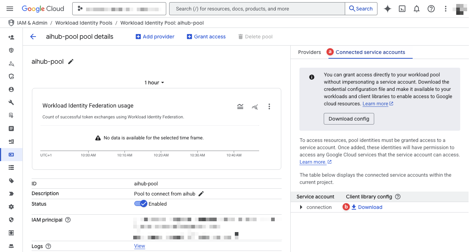470x252 pixels.
Task: Open the notifications bell
Action: coord(417,8)
